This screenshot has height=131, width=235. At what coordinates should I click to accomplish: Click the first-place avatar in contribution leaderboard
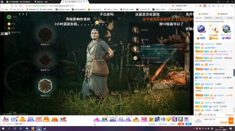point(214,29)
